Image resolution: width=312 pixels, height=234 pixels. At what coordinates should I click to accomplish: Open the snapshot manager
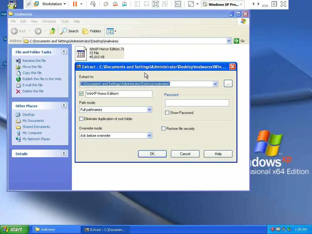tap(124, 4)
